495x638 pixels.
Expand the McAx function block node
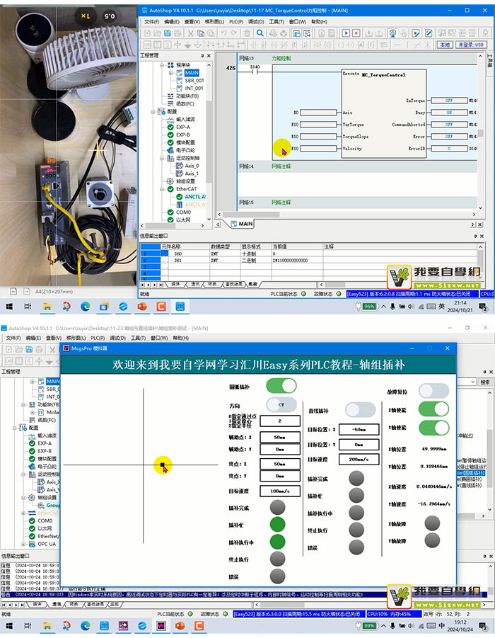(32, 412)
